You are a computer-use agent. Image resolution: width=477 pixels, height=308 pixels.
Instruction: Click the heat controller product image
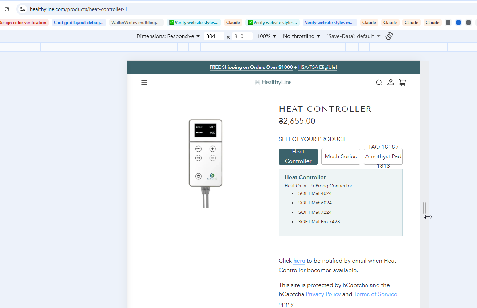pos(205,163)
